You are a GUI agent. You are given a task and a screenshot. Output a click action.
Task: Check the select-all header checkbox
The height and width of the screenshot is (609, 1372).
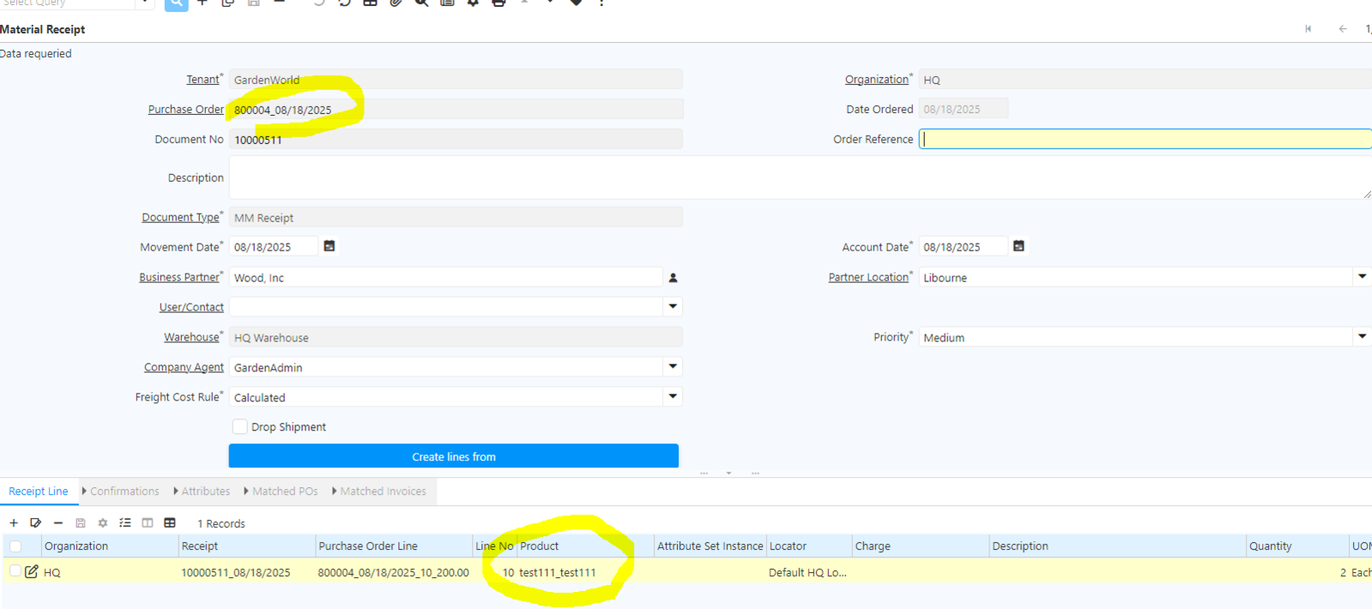(15, 546)
